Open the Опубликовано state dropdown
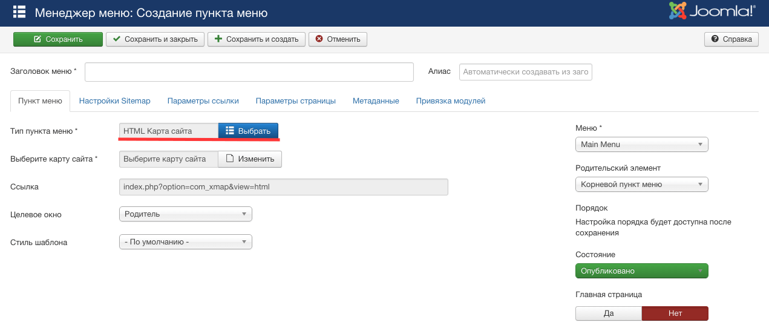This screenshot has width=769, height=331. (x=641, y=271)
